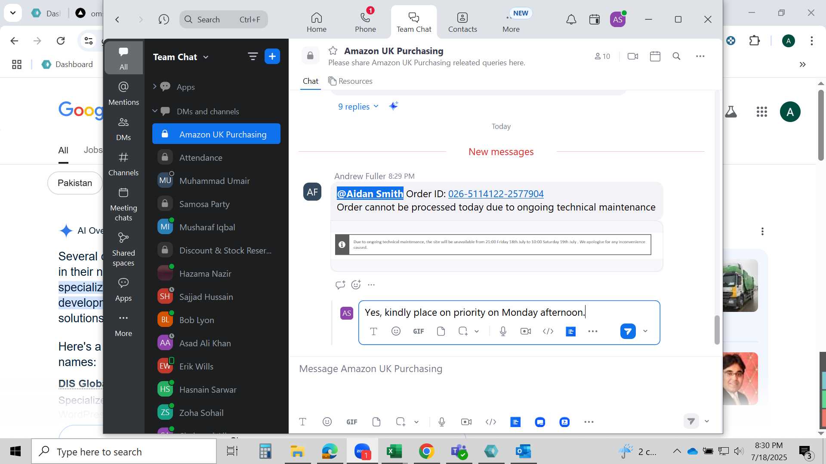Open chat with Muhammad Umair
The image size is (826, 464).
pos(216,181)
